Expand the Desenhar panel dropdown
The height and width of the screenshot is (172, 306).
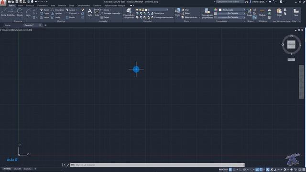coord(20,21)
